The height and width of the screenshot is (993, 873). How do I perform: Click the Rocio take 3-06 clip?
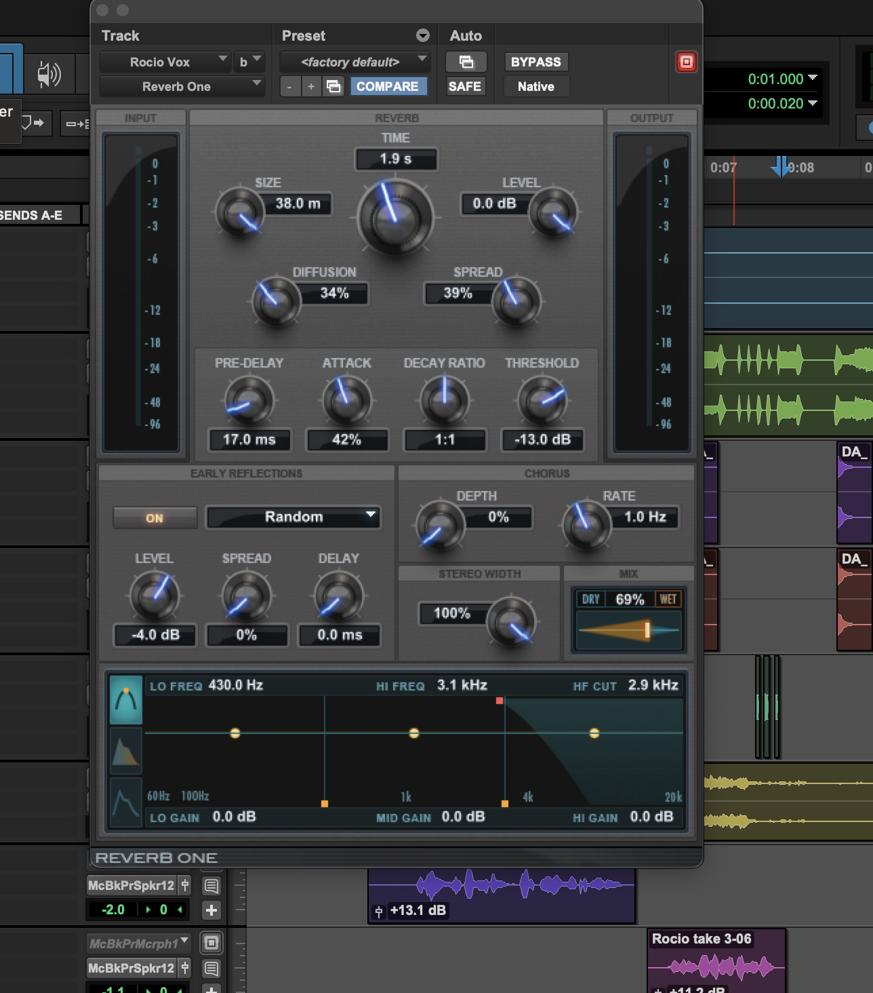tap(716, 961)
